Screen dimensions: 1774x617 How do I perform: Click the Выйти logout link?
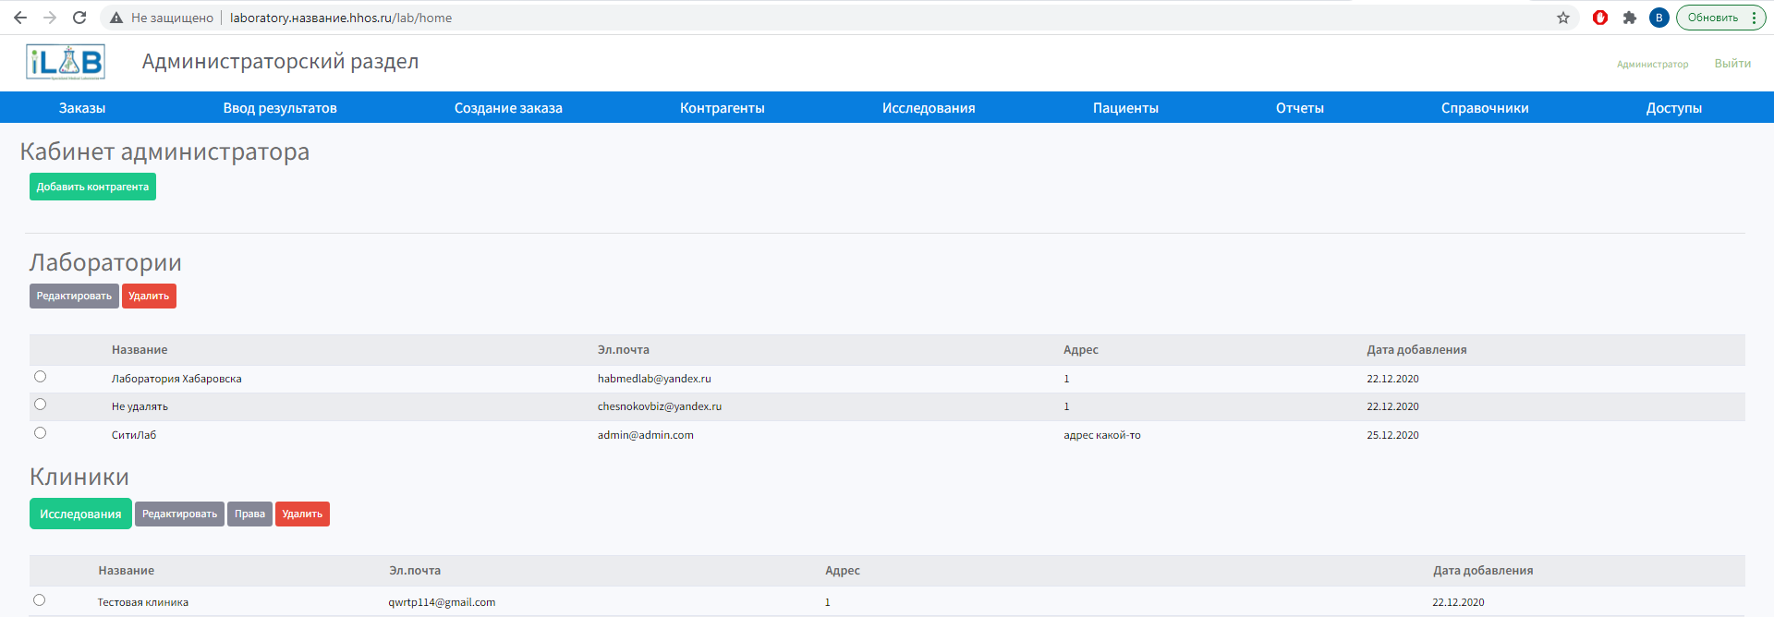[x=1732, y=64]
